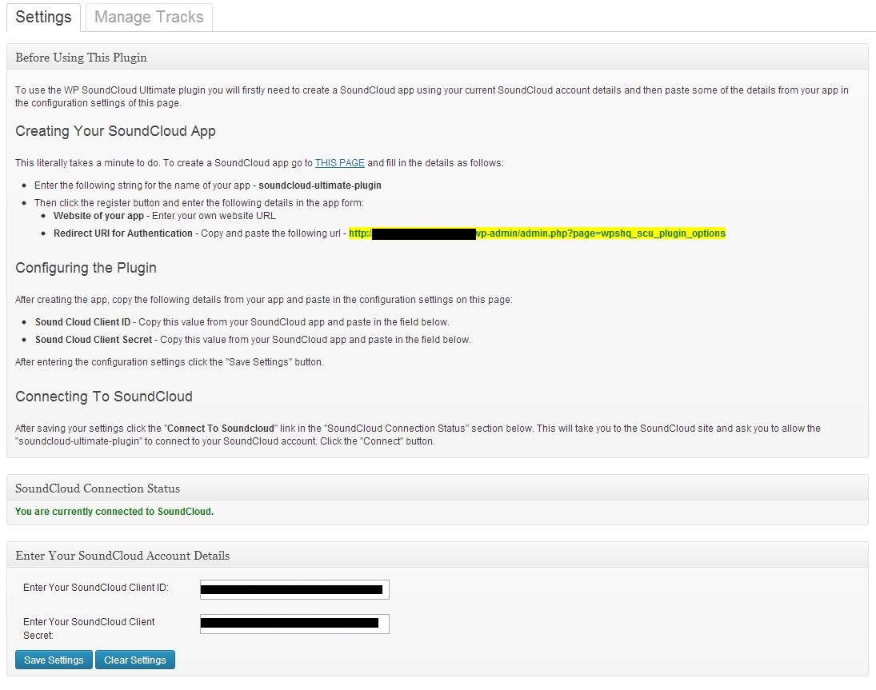This screenshot has width=876, height=690.
Task: Click 'Redirect URI for Authentication' label
Action: click(123, 233)
